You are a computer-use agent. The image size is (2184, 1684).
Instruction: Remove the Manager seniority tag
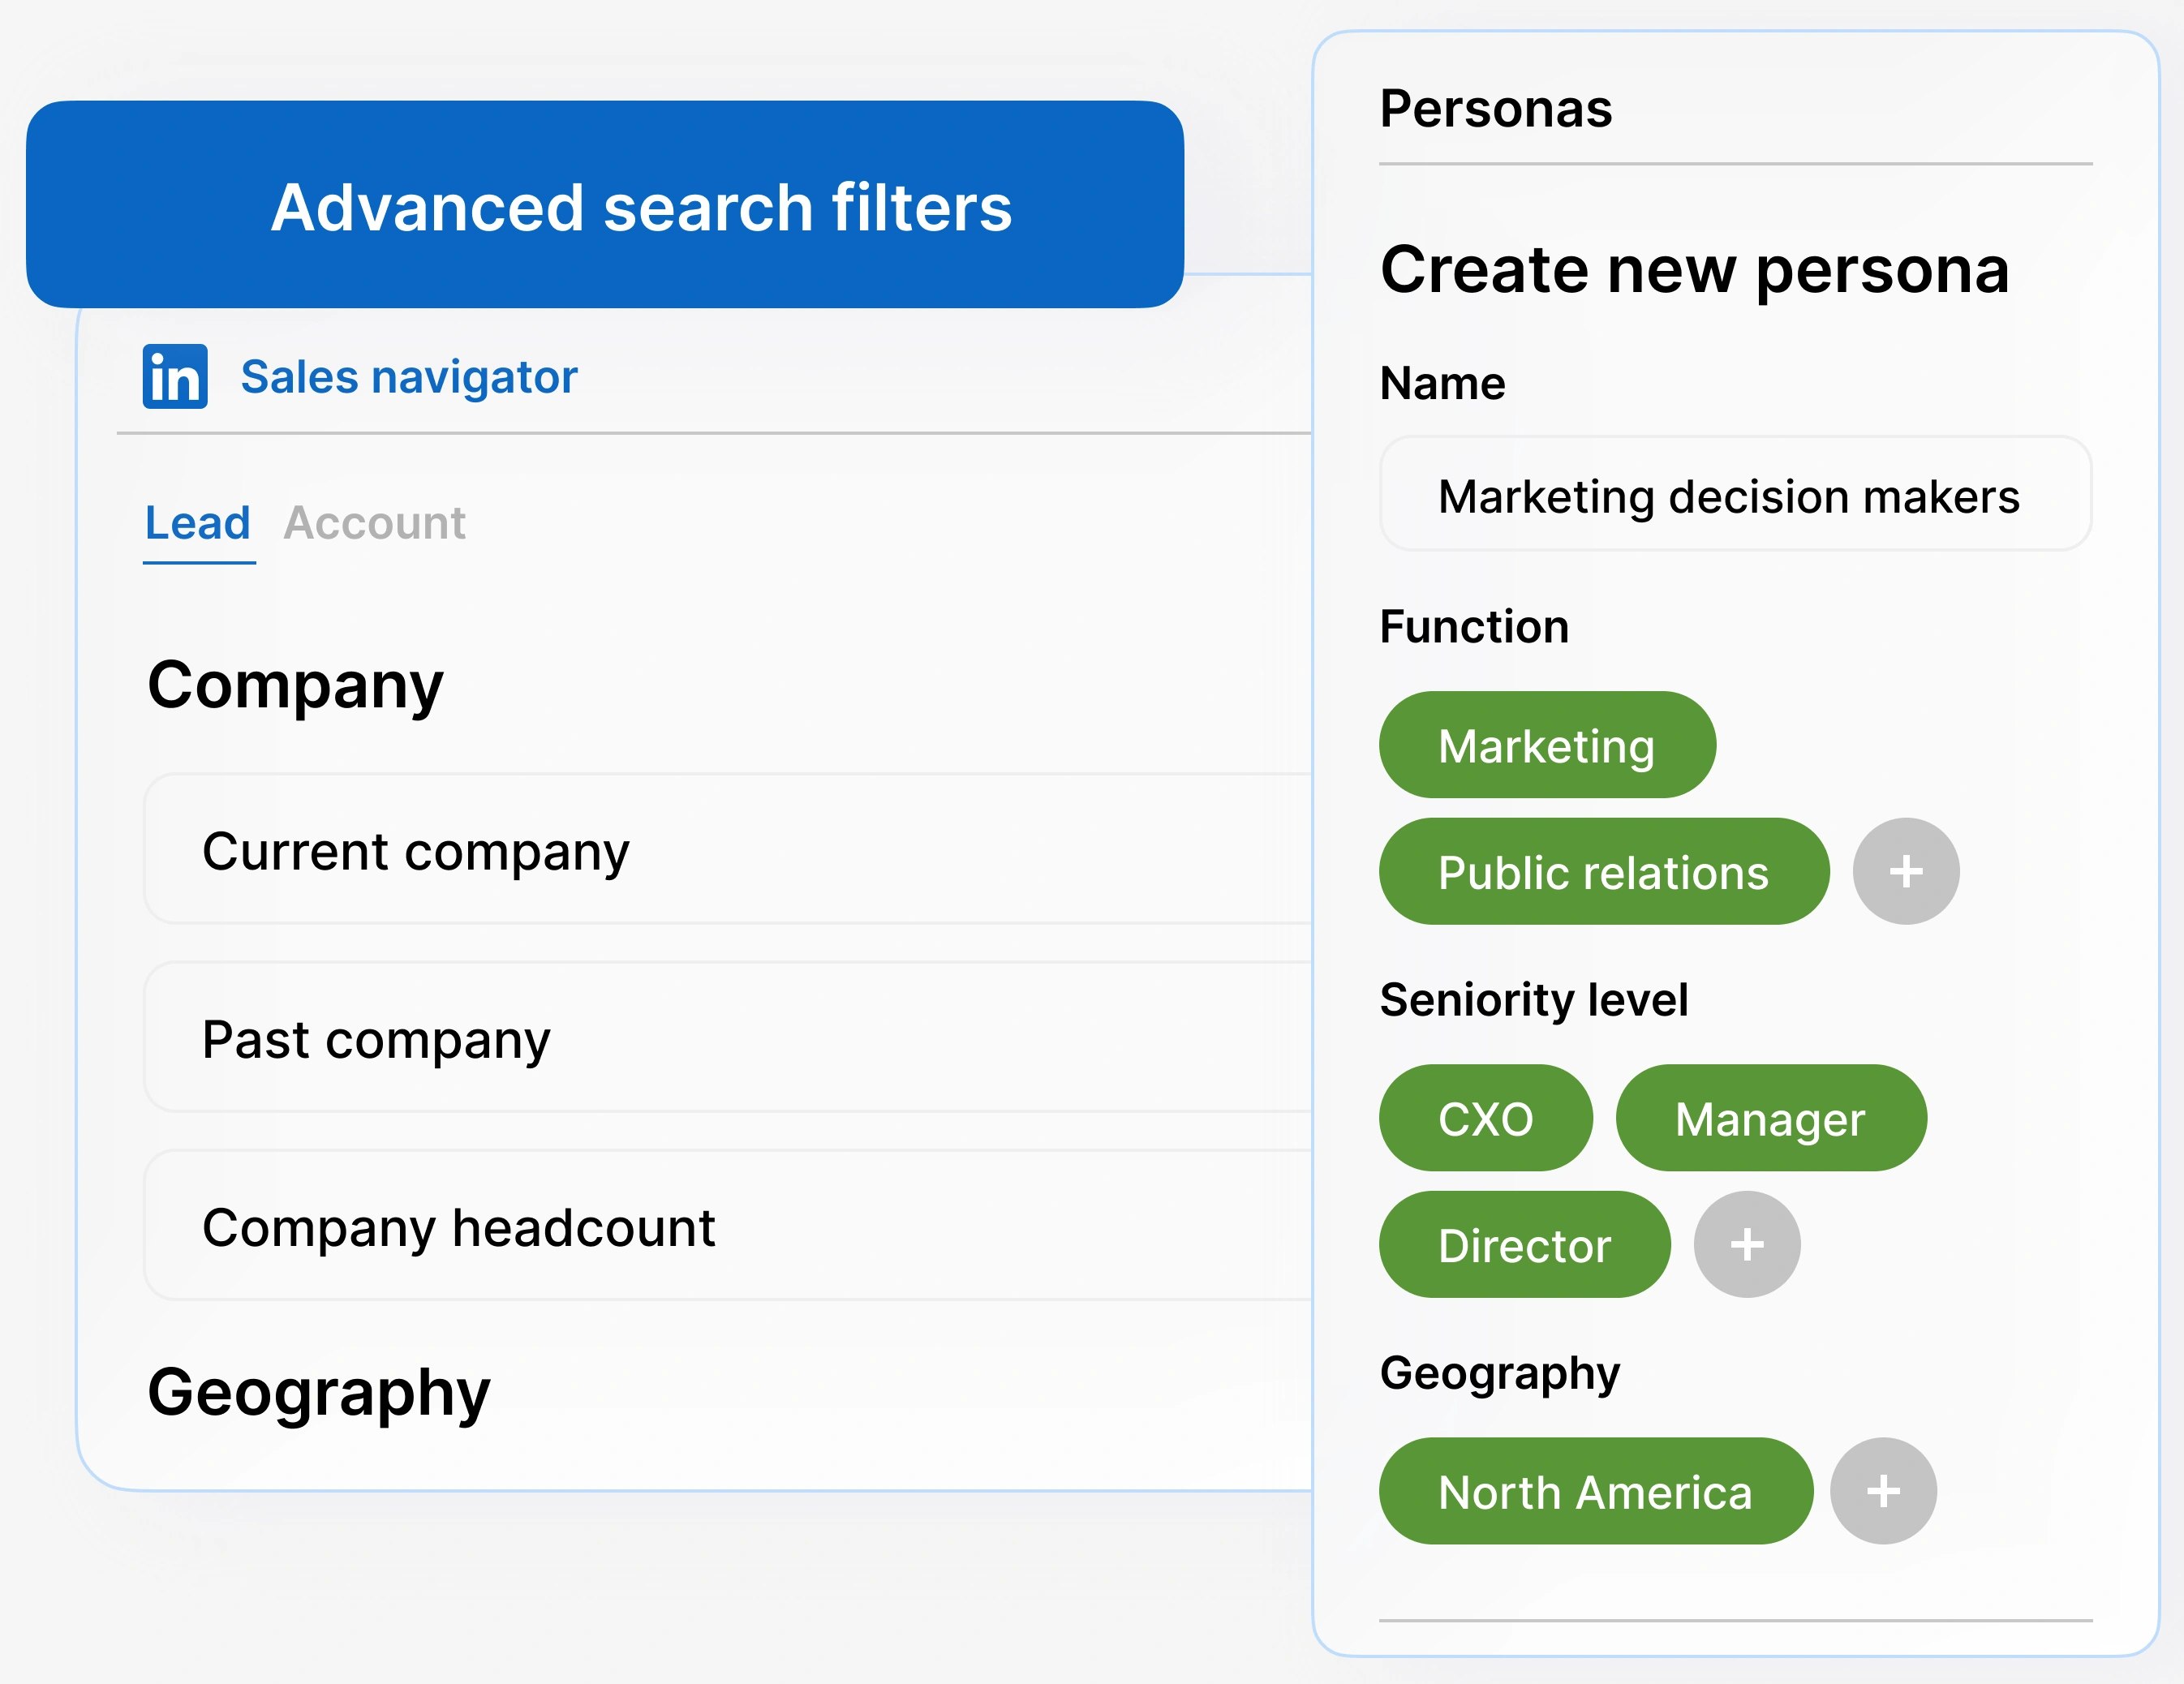1771,1118
